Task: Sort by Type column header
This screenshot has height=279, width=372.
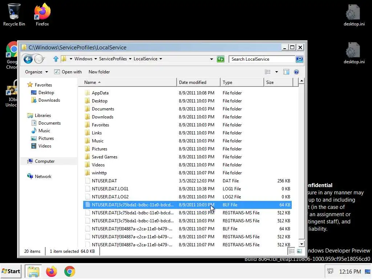Action: (242, 82)
